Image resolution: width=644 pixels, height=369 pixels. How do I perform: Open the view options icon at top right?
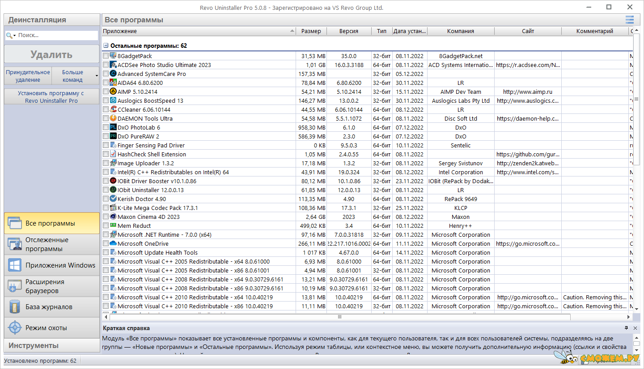[x=630, y=20]
